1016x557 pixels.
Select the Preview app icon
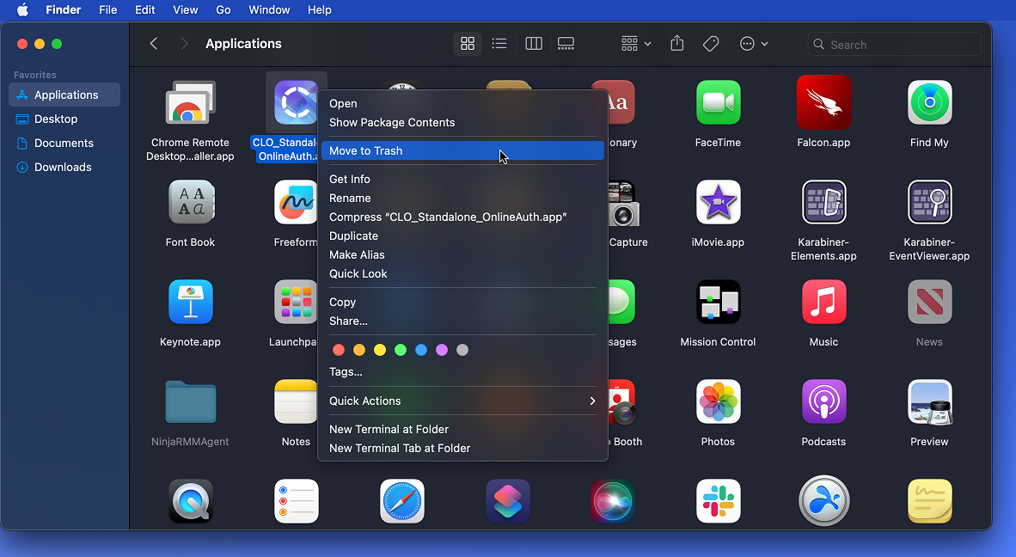pyautogui.click(x=929, y=401)
